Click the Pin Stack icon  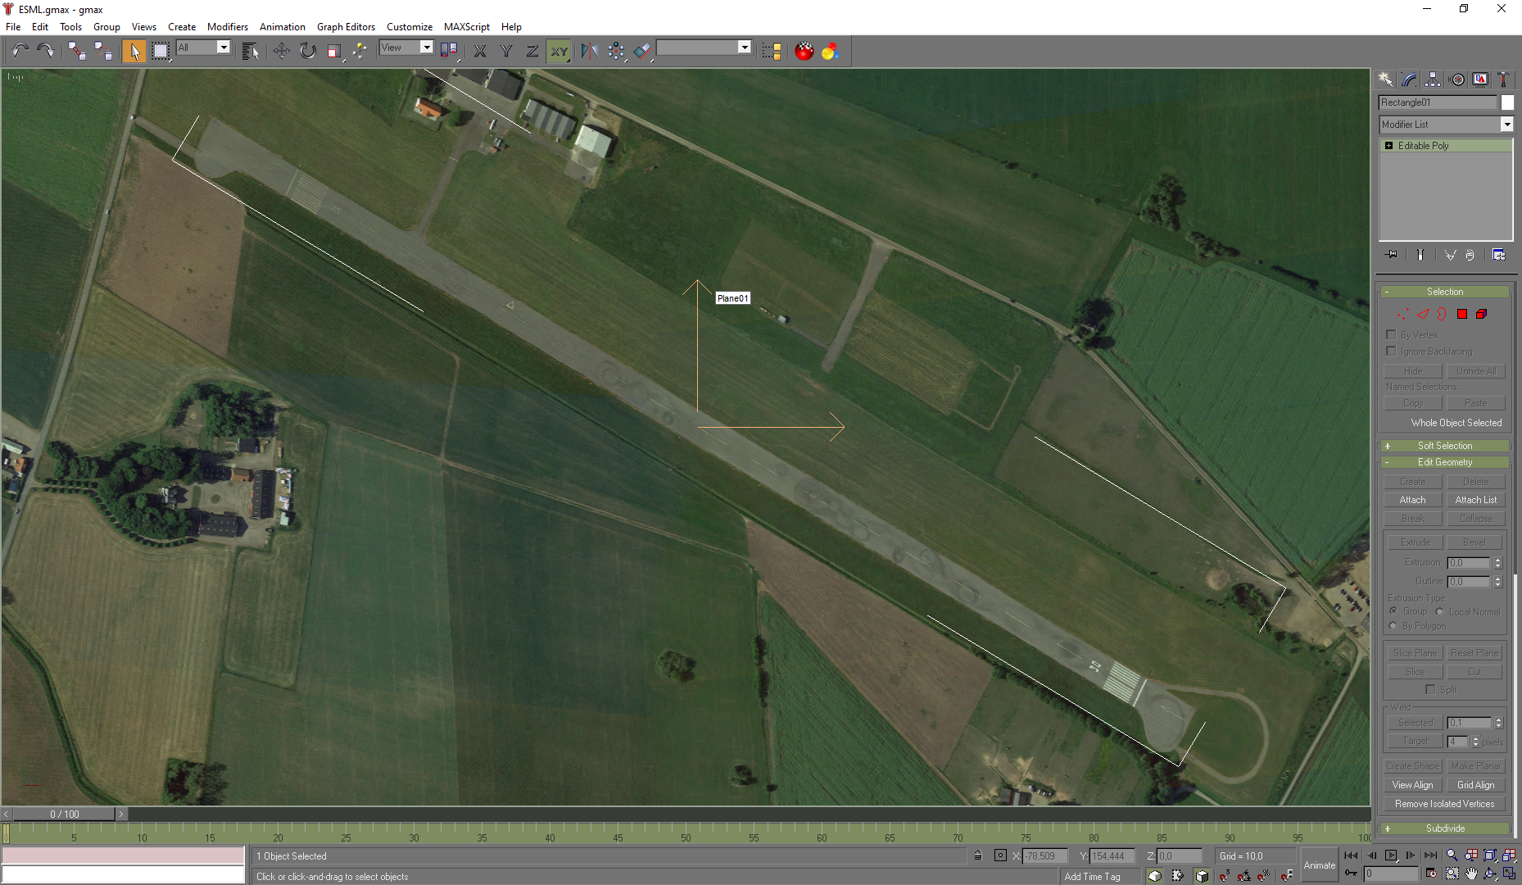[x=1392, y=255]
